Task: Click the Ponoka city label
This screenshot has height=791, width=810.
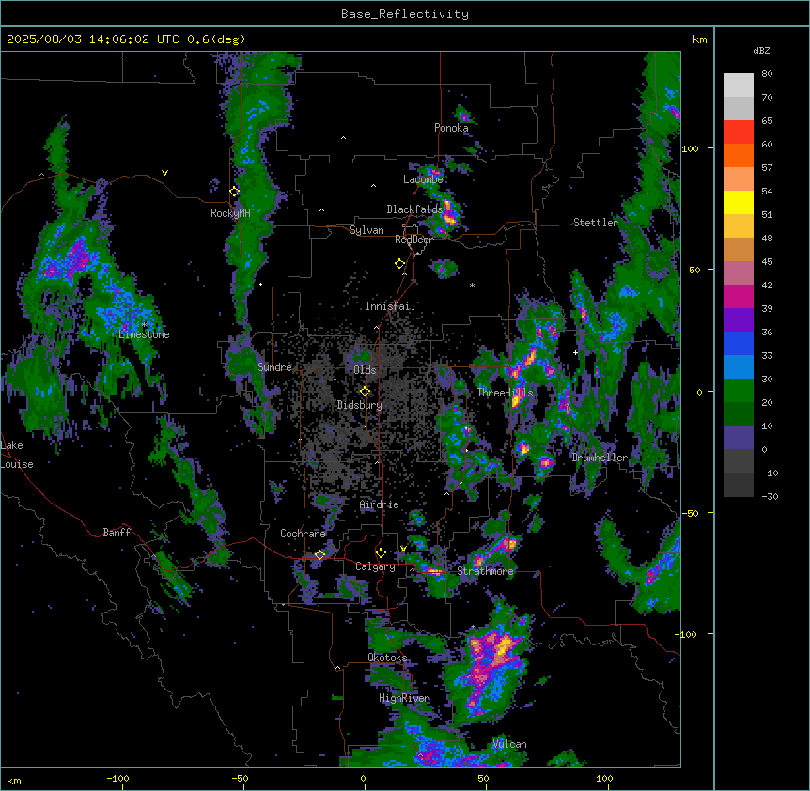Action: tap(451, 128)
